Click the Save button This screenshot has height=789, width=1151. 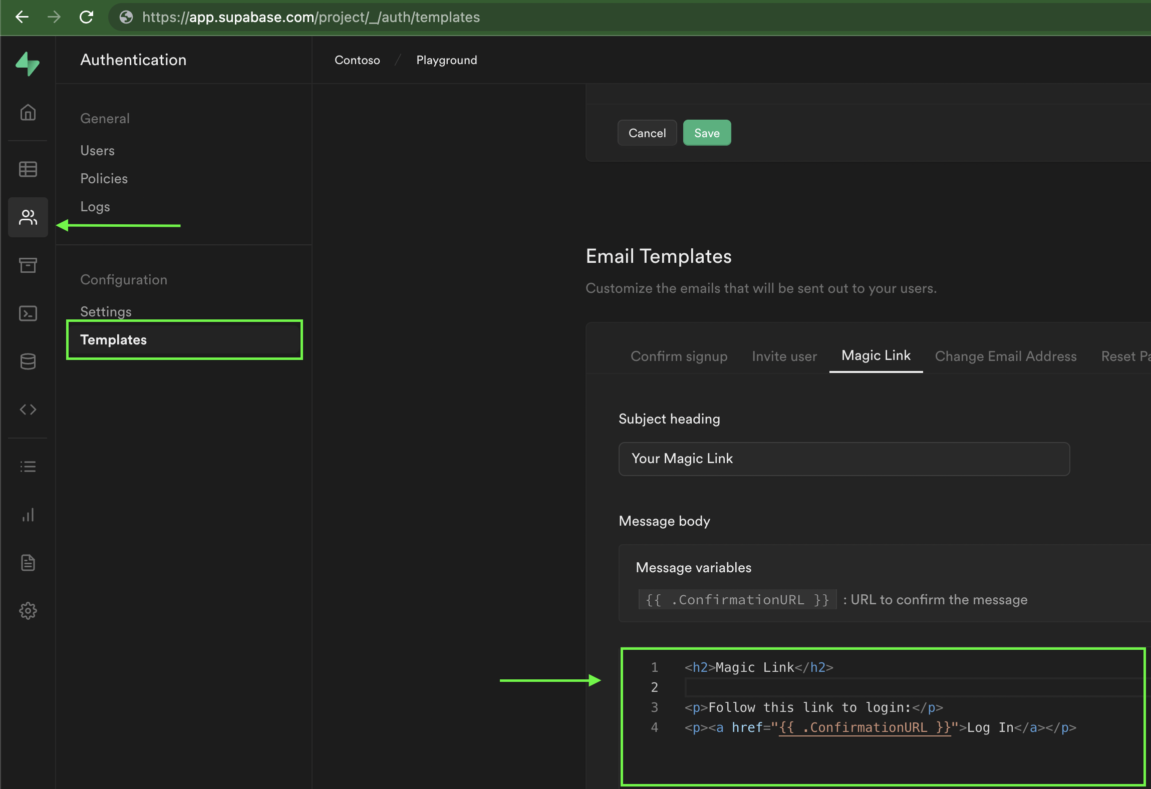click(x=706, y=133)
